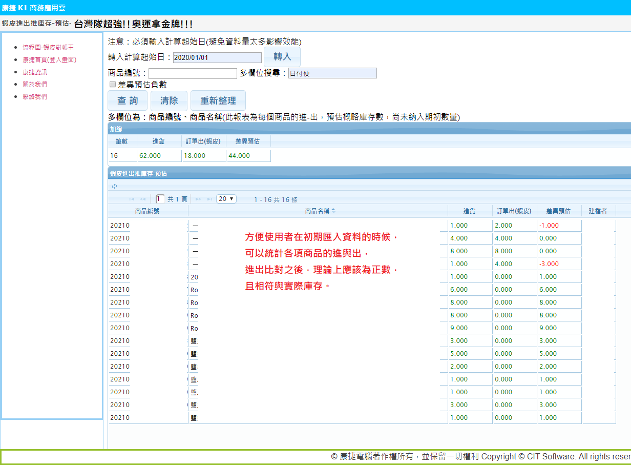Open the rows-per-page dropdown showing 20
631x465 pixels.
click(226, 199)
